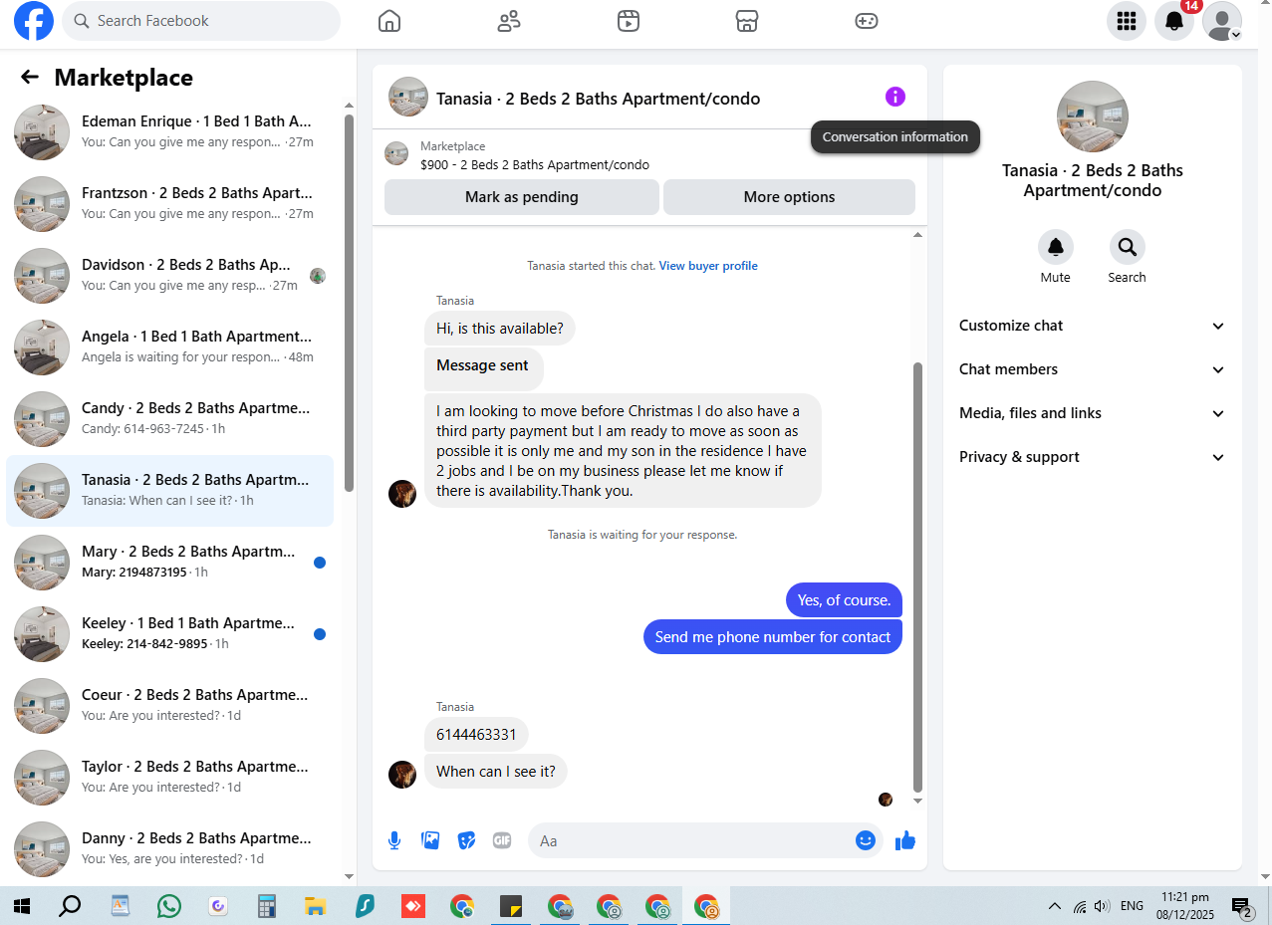Viewport: 1272px width, 925px height.
Task: Open Windows Start menu
Action: click(x=22, y=906)
